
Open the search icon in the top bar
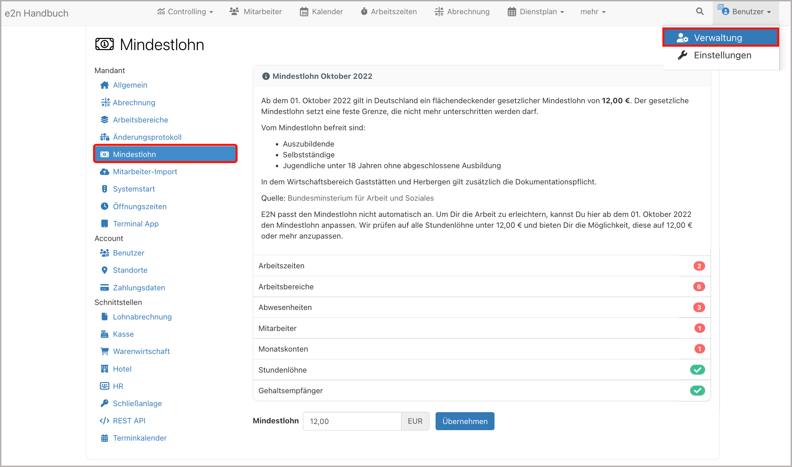point(700,11)
